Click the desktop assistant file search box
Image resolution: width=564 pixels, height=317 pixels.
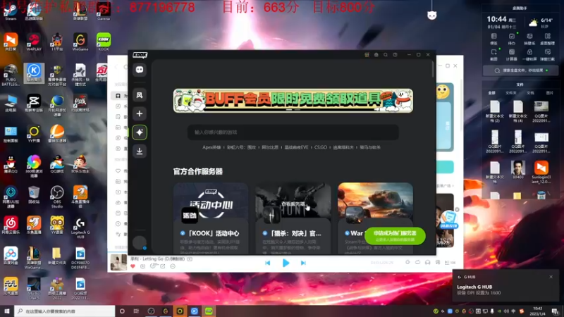[520, 70]
